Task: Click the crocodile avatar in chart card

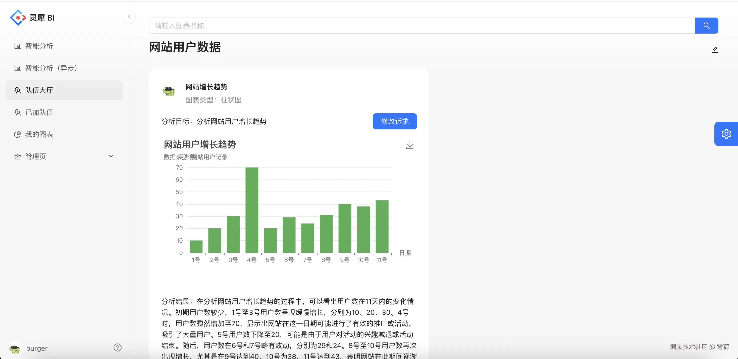Action: 169,91
